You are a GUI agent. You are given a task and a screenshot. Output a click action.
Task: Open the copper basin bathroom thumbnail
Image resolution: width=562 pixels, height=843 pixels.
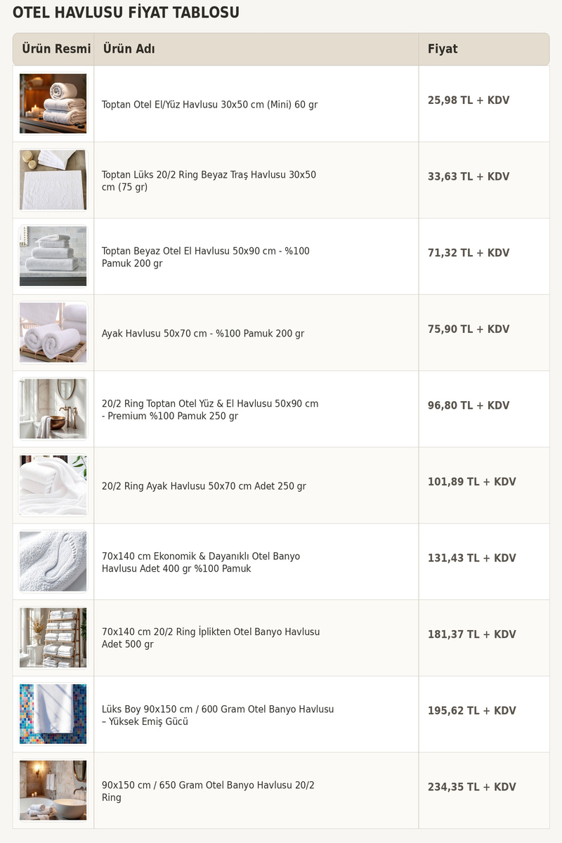point(53,409)
